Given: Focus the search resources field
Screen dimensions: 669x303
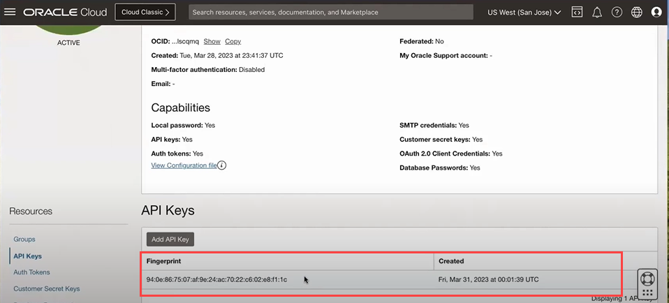Looking at the screenshot, I should (x=331, y=13).
